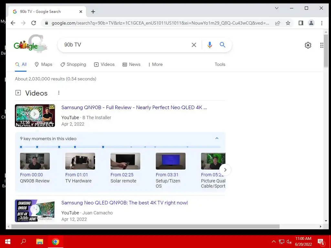Image resolution: width=331 pixels, height=248 pixels.
Task: Click the browser forward arrow
Action: tap(23, 23)
